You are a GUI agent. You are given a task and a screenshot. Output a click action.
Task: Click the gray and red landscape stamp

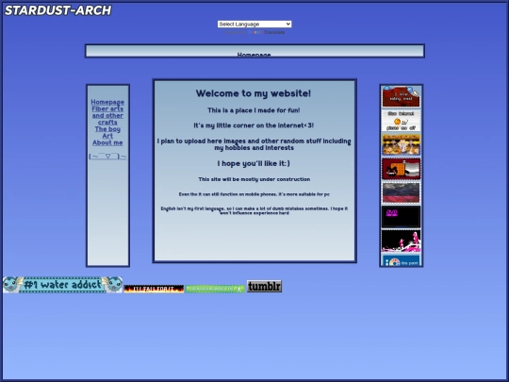click(x=401, y=193)
